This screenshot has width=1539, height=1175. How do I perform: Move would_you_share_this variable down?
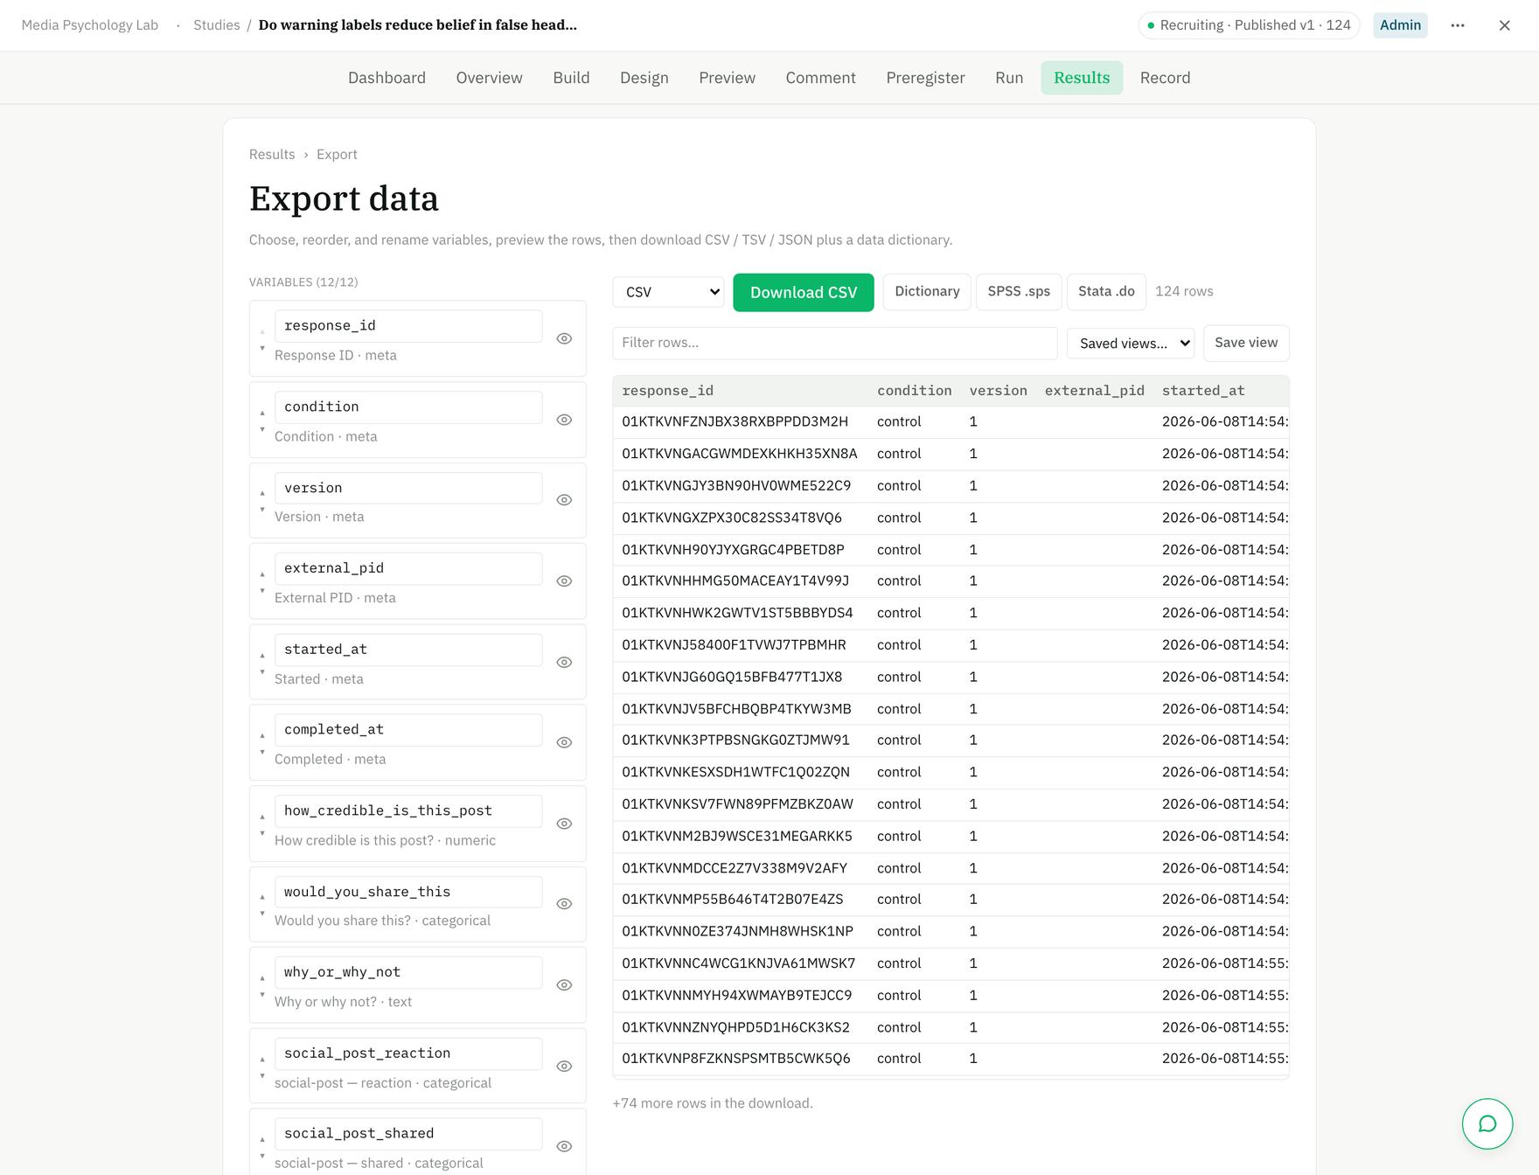262,914
